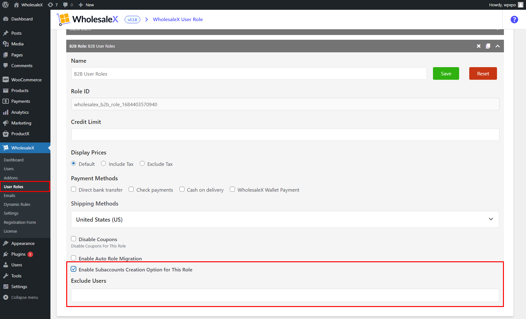Click the Dashboard gauge icon in sidebar
This screenshot has height=319, width=526.
[x=6, y=19]
